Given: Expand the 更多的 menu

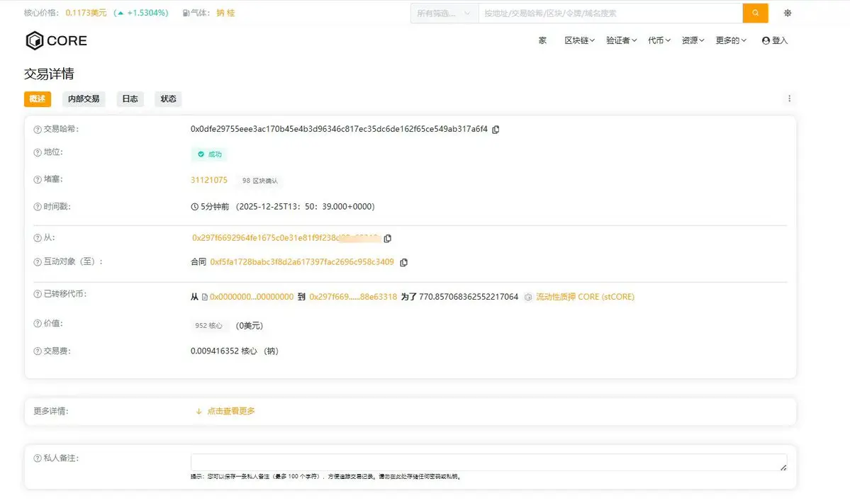Looking at the screenshot, I should point(731,40).
